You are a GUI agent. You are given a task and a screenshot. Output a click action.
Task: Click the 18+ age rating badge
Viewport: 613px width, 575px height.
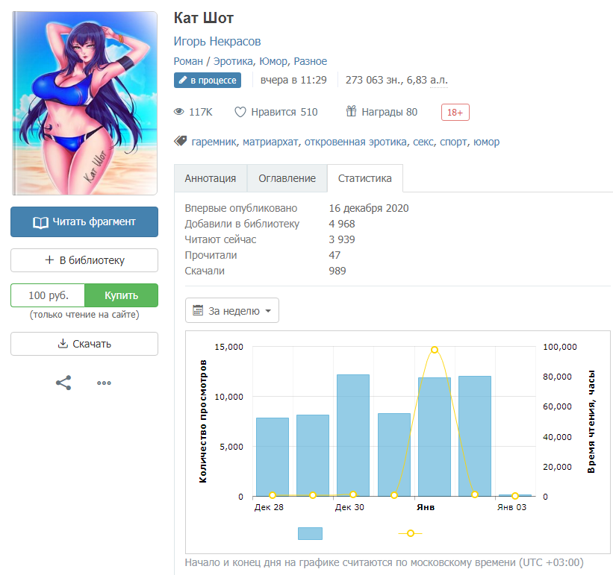click(x=455, y=113)
